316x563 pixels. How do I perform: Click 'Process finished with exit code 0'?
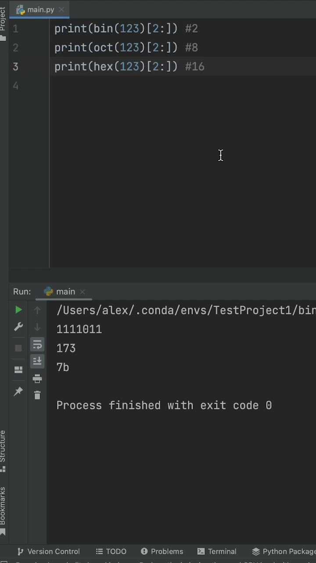click(x=164, y=406)
